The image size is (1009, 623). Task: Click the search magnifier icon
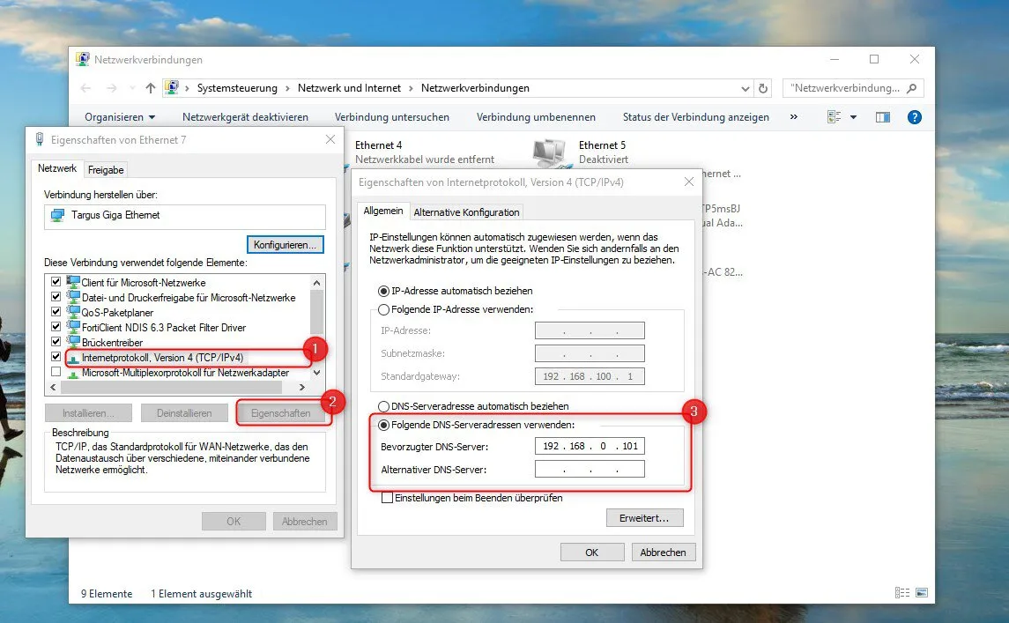(912, 88)
